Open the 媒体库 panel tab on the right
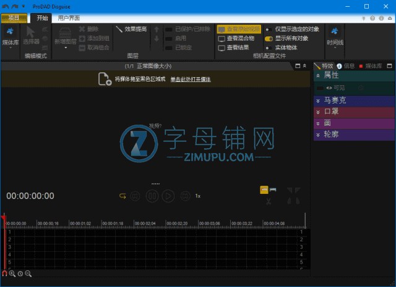The image size is (396, 287). click(371, 66)
